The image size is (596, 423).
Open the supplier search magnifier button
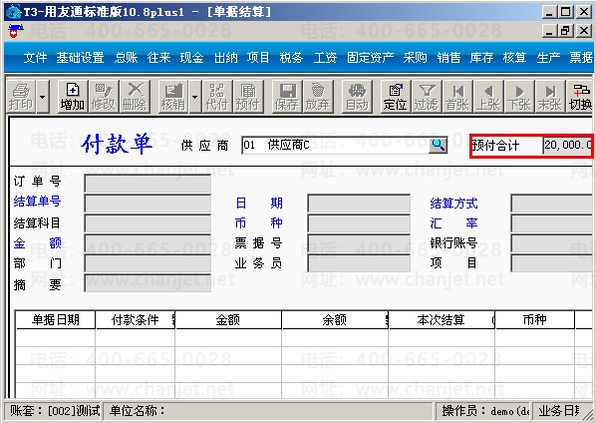(x=439, y=145)
